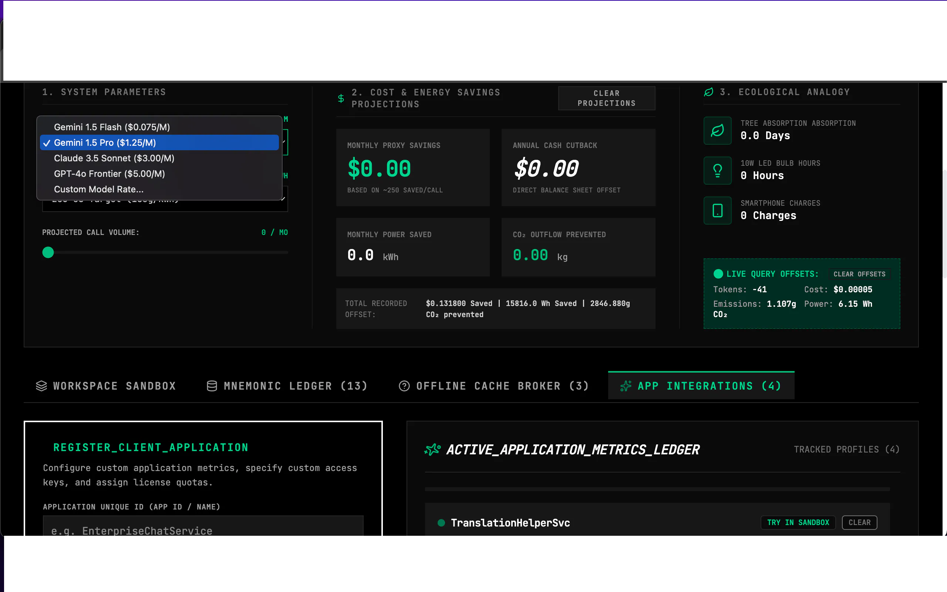Click the "0 / MO" call volume readout
The image size is (947, 592).
tap(274, 233)
